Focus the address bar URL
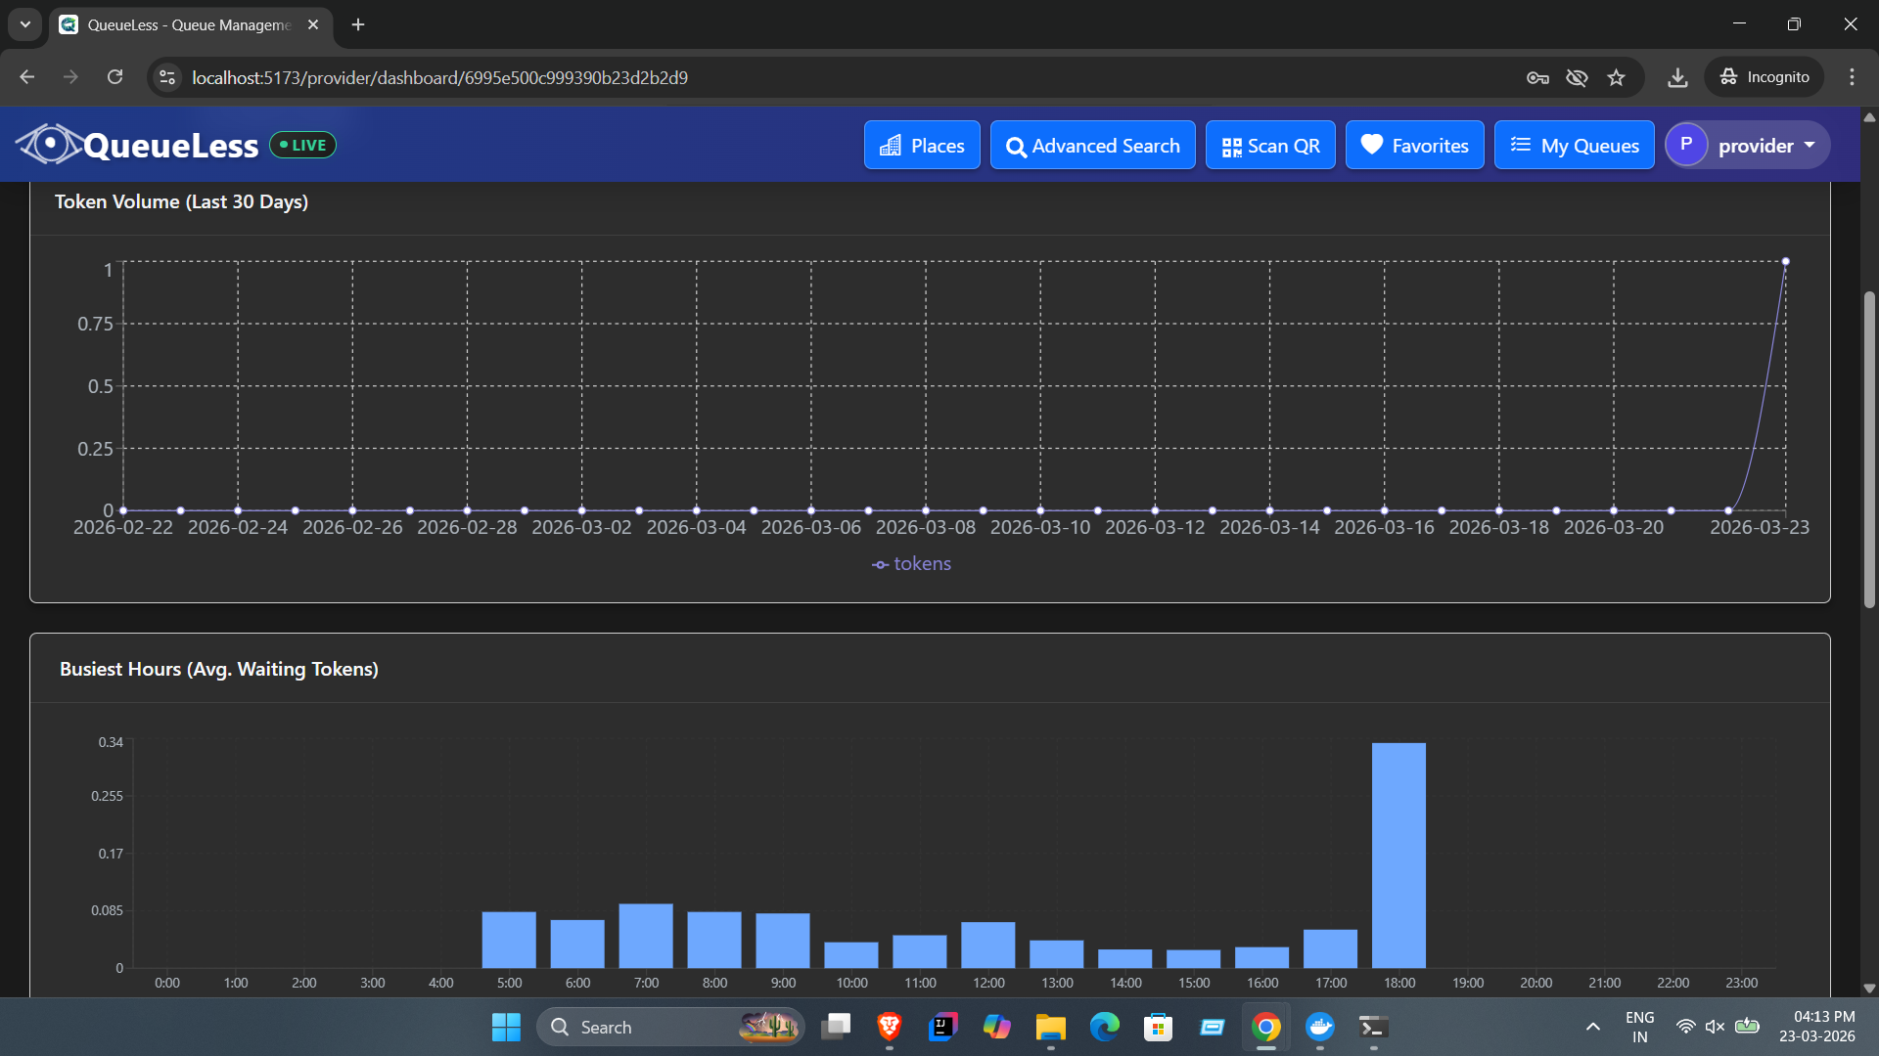The height and width of the screenshot is (1056, 1879). pos(439,77)
